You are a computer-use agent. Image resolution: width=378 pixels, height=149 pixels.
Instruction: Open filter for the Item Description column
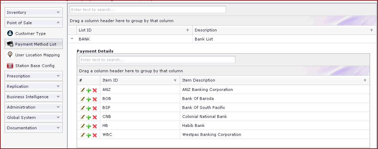click(365, 81)
